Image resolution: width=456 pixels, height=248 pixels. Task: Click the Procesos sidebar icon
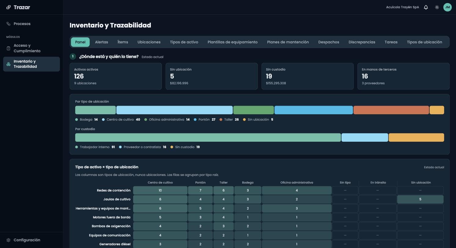9,24
